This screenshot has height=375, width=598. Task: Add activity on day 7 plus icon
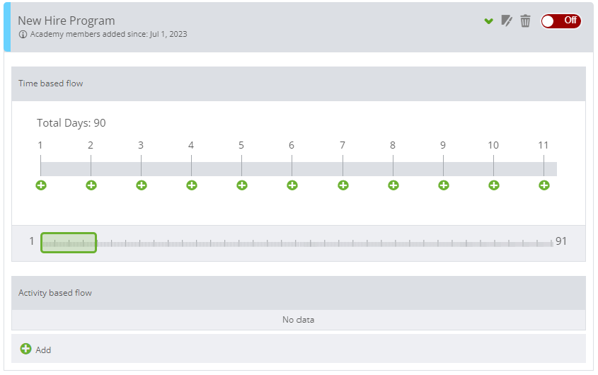(x=343, y=185)
